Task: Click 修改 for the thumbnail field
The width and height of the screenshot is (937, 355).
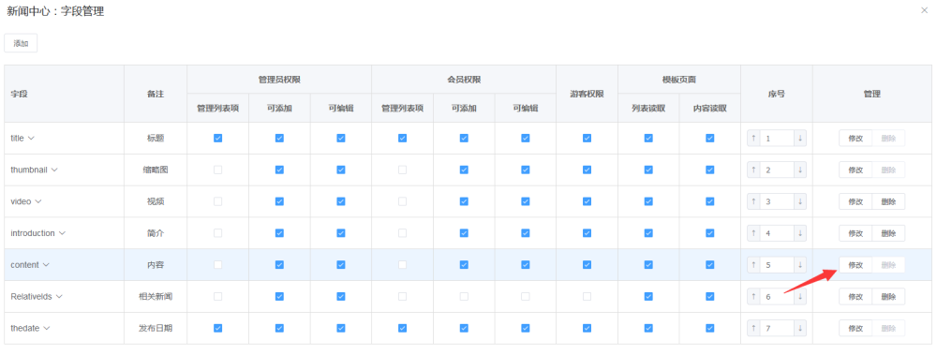Action: point(855,170)
